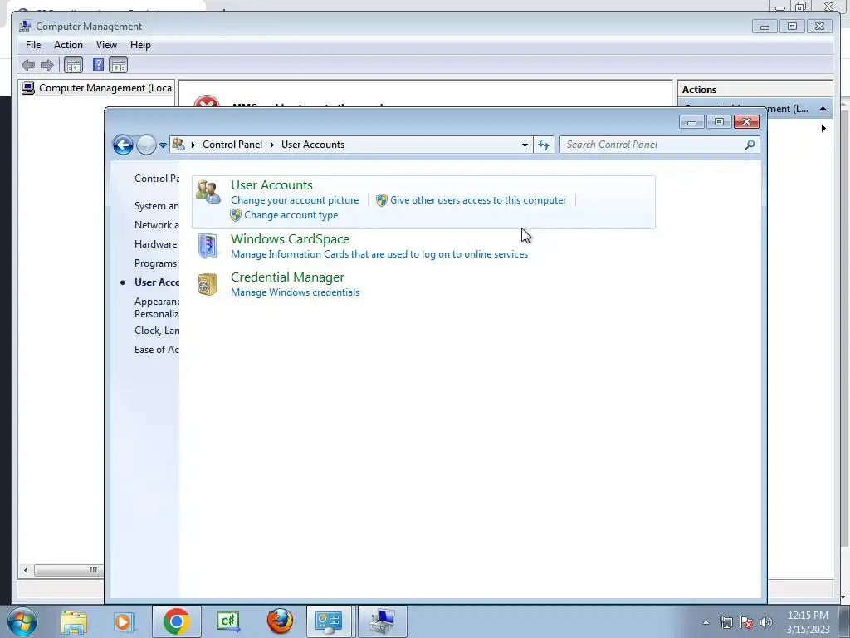Image resolution: width=850 pixels, height=638 pixels.
Task: Open Windows Explorer from taskbar
Action: [74, 621]
